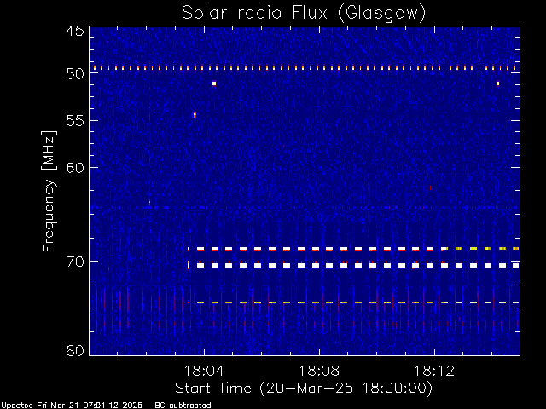Screen dimensions: 546x409
Task: Click the 60 MHz axis label
Action: click(x=75, y=167)
